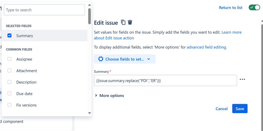The height and width of the screenshot is (131, 263).
Task: Open the Return to list link
Action: pyautogui.click(x=231, y=8)
